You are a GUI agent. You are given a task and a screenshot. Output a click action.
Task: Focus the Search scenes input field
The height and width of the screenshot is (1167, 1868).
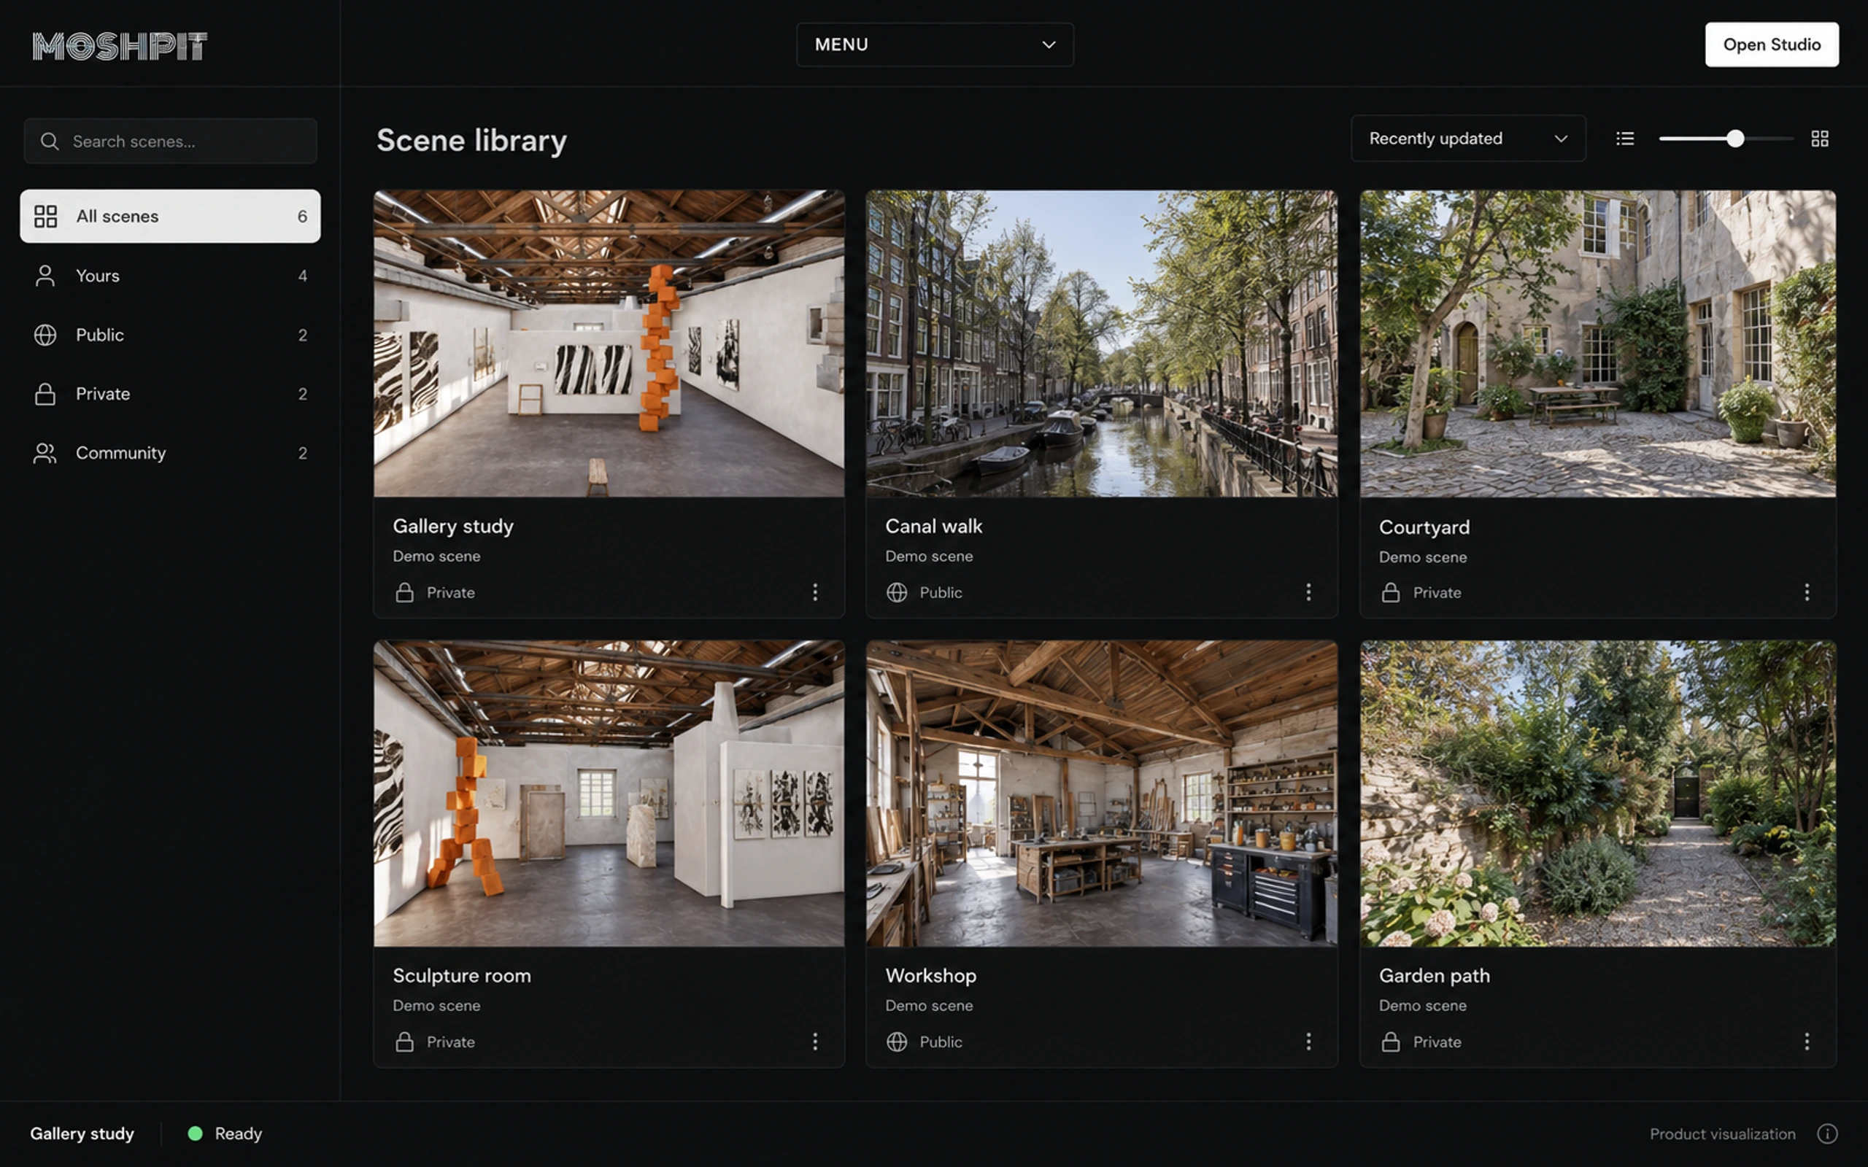click(171, 141)
